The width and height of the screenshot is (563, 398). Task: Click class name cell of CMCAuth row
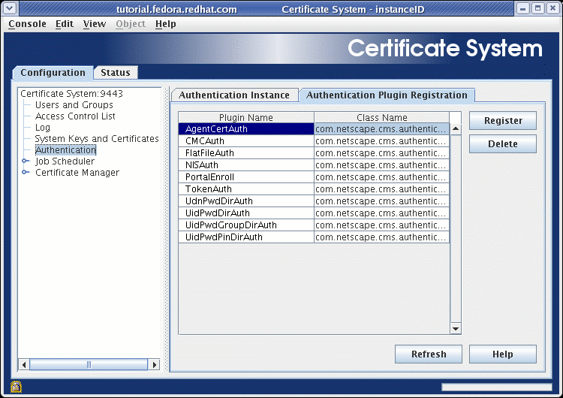pos(381,141)
